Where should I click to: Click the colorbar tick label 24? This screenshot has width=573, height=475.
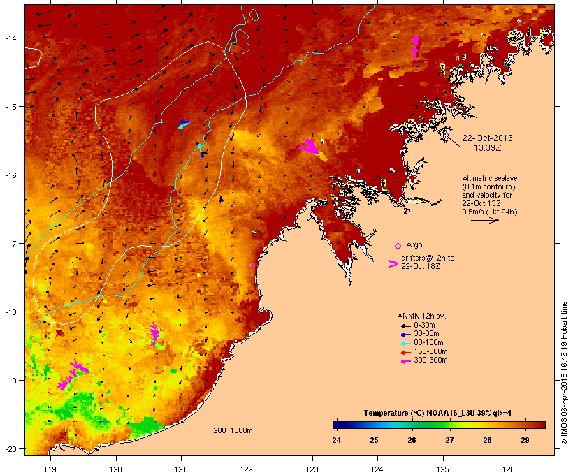[337, 440]
